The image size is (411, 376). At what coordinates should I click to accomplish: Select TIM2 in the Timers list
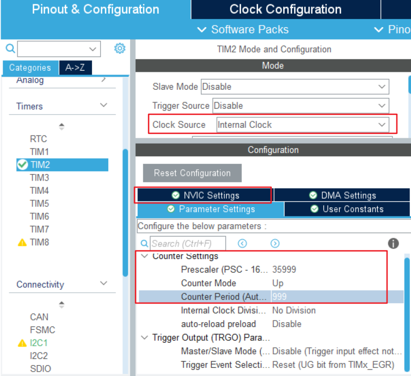63,165
